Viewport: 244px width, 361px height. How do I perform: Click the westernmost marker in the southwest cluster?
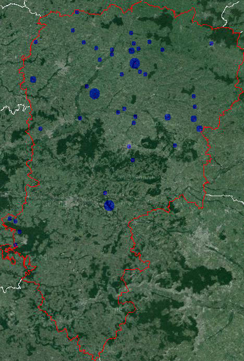click(x=9, y=219)
